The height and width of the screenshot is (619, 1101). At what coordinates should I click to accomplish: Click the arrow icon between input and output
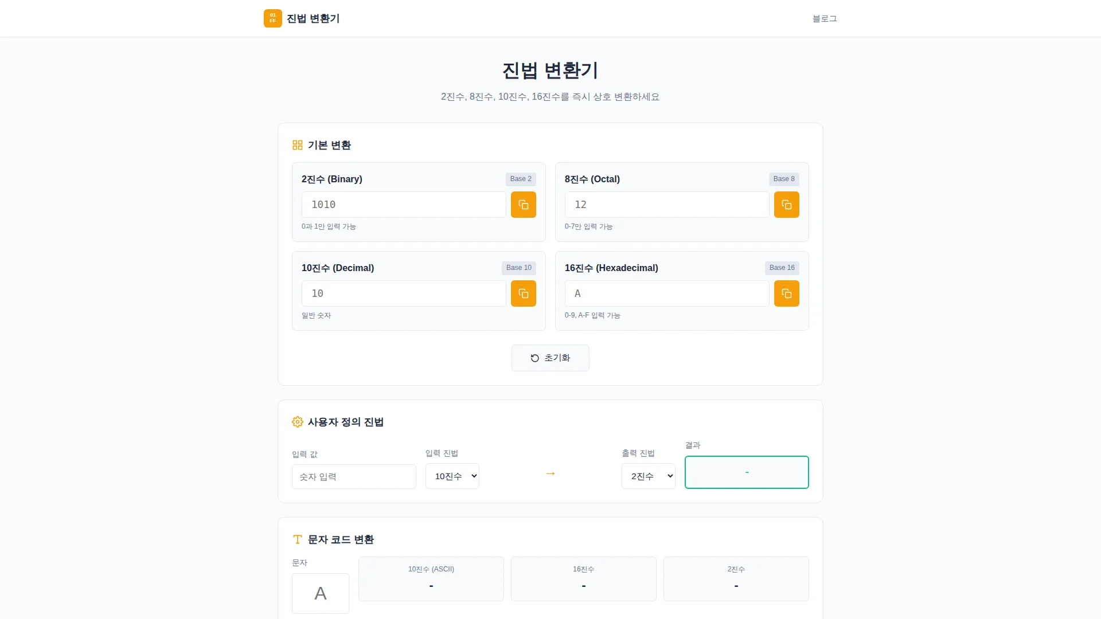coord(549,473)
